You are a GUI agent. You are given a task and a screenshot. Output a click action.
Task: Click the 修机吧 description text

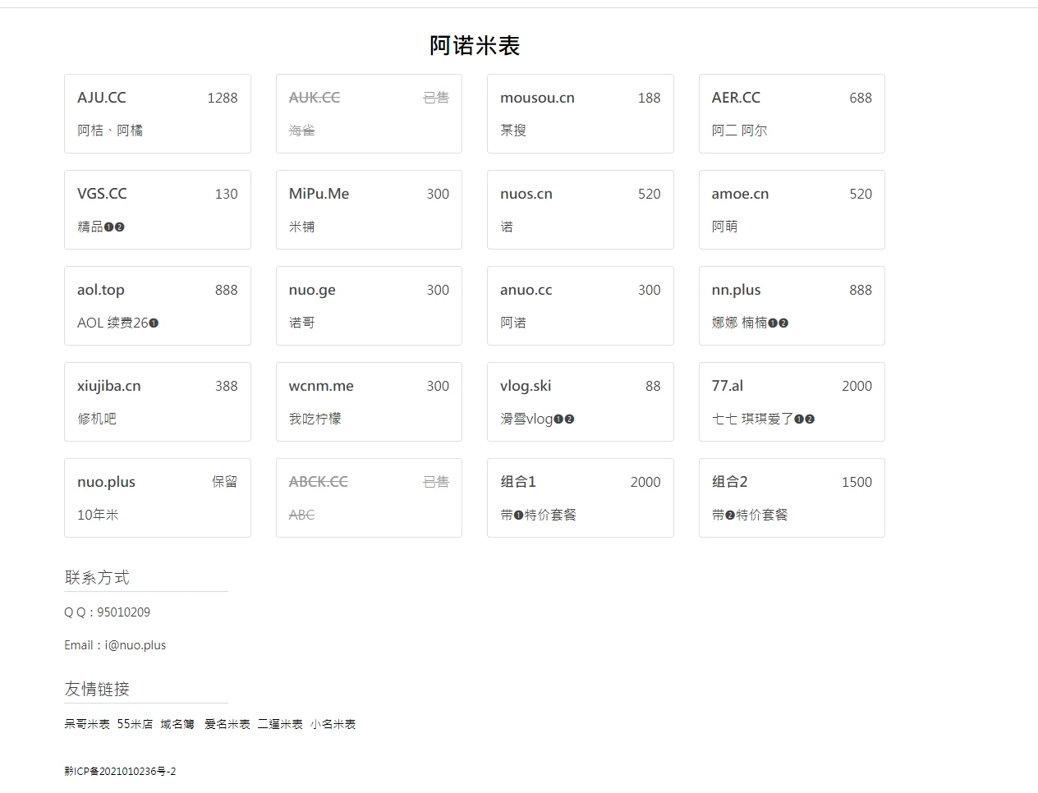[x=97, y=419]
